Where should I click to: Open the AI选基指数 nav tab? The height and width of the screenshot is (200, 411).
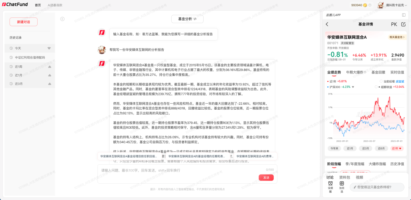(55, 5)
